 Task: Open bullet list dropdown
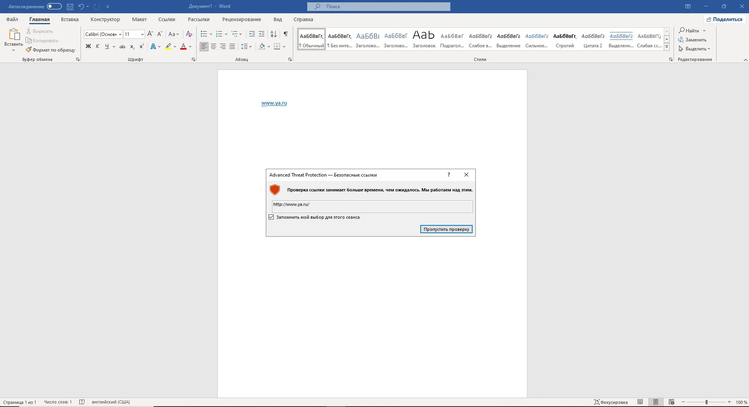pos(211,34)
